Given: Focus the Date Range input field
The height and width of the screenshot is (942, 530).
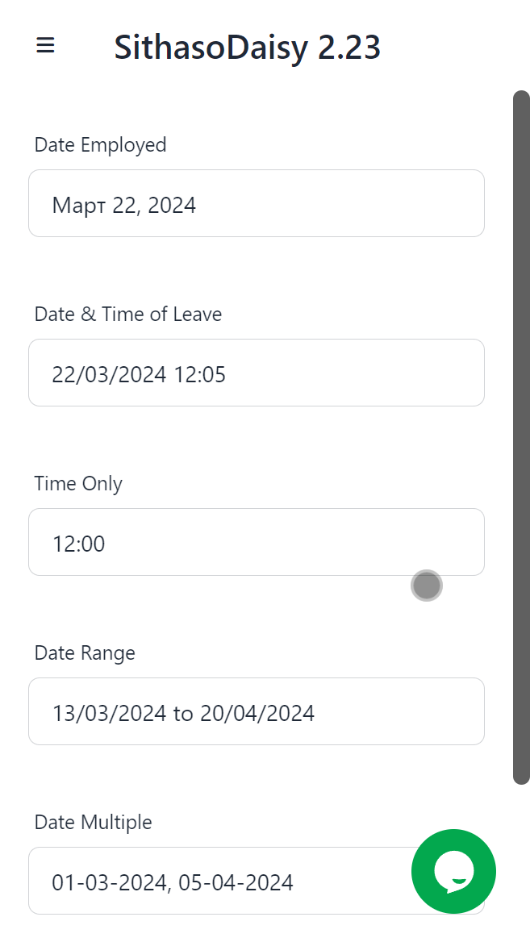Looking at the screenshot, I should pos(257,711).
